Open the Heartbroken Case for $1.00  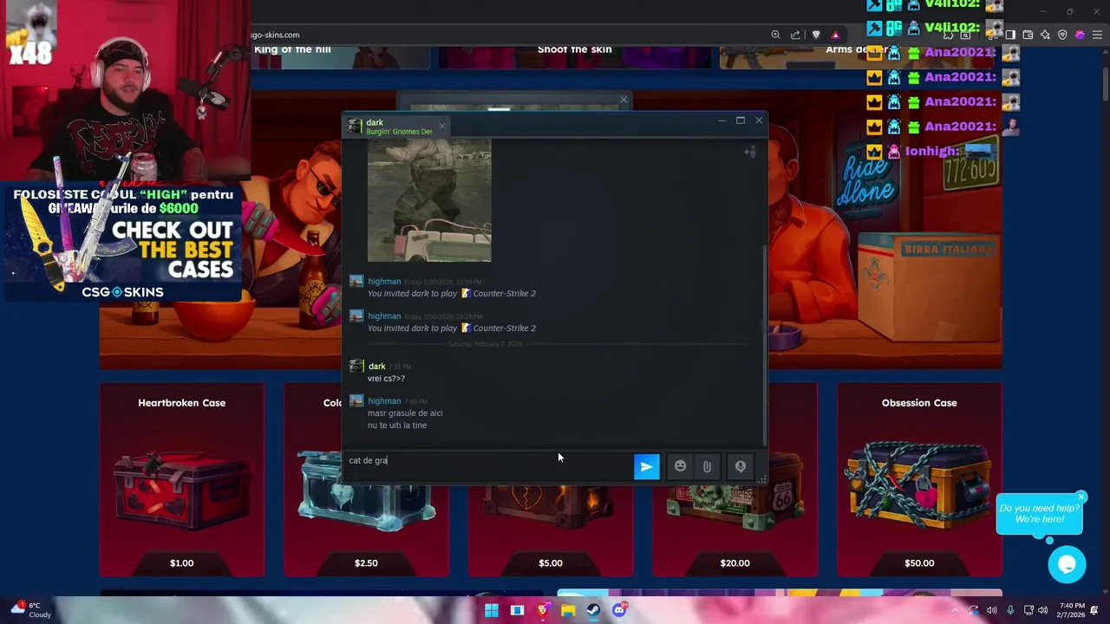point(181,479)
